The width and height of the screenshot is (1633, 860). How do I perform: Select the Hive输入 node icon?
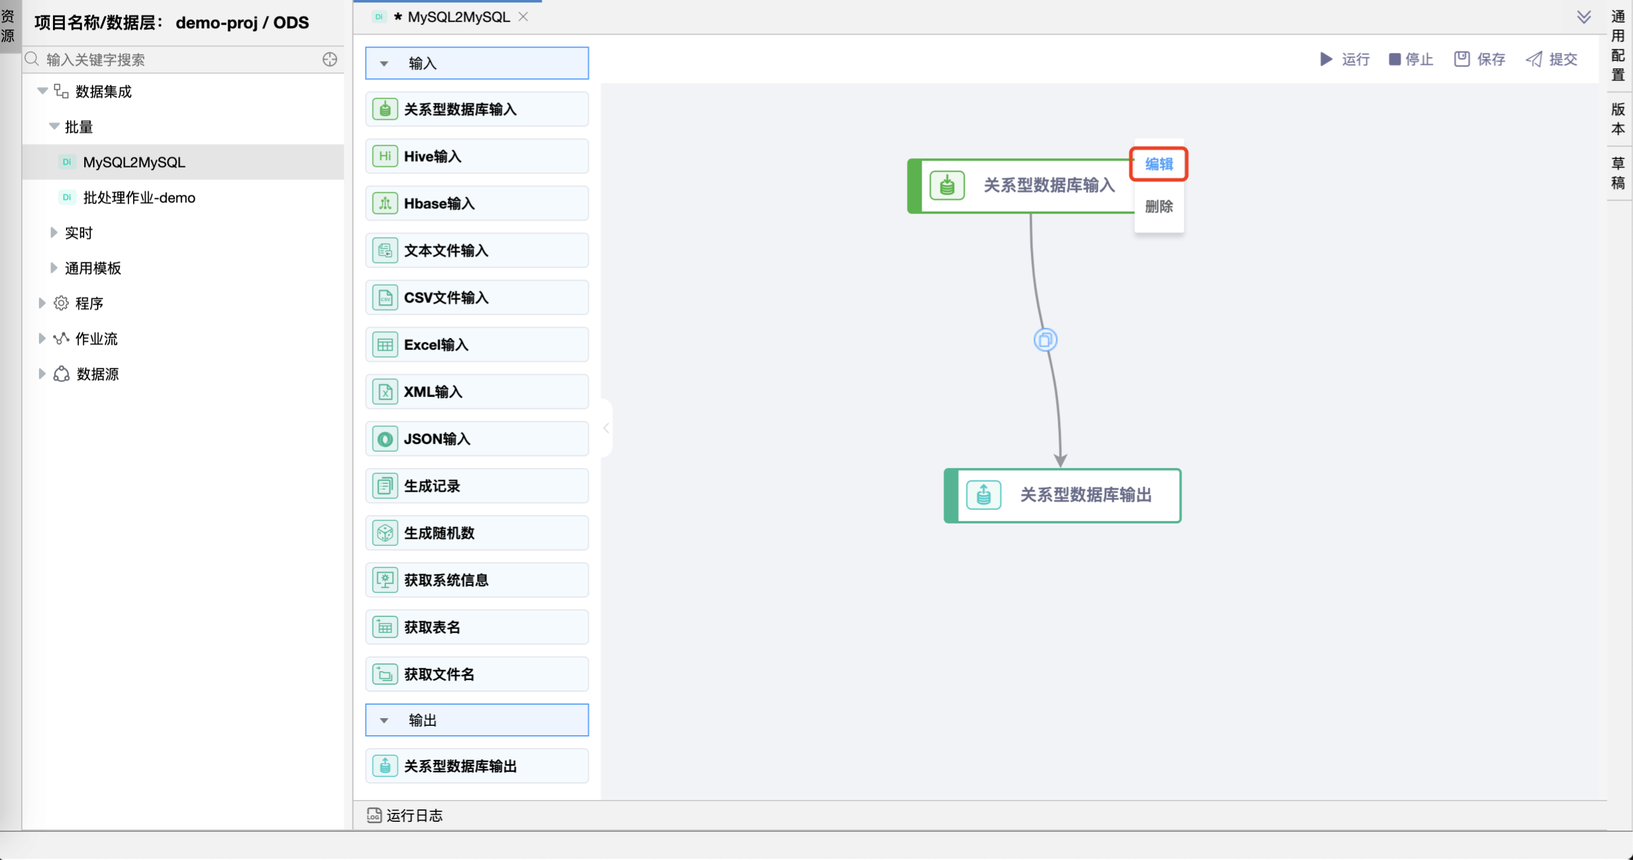[384, 156]
